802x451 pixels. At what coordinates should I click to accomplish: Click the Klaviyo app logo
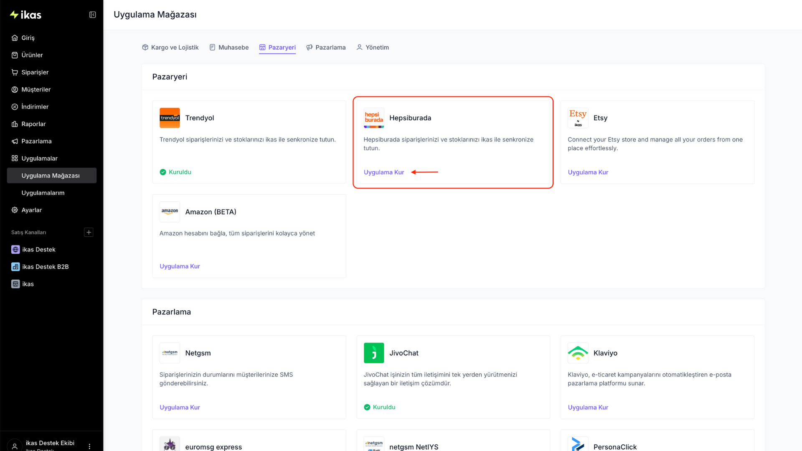578,353
